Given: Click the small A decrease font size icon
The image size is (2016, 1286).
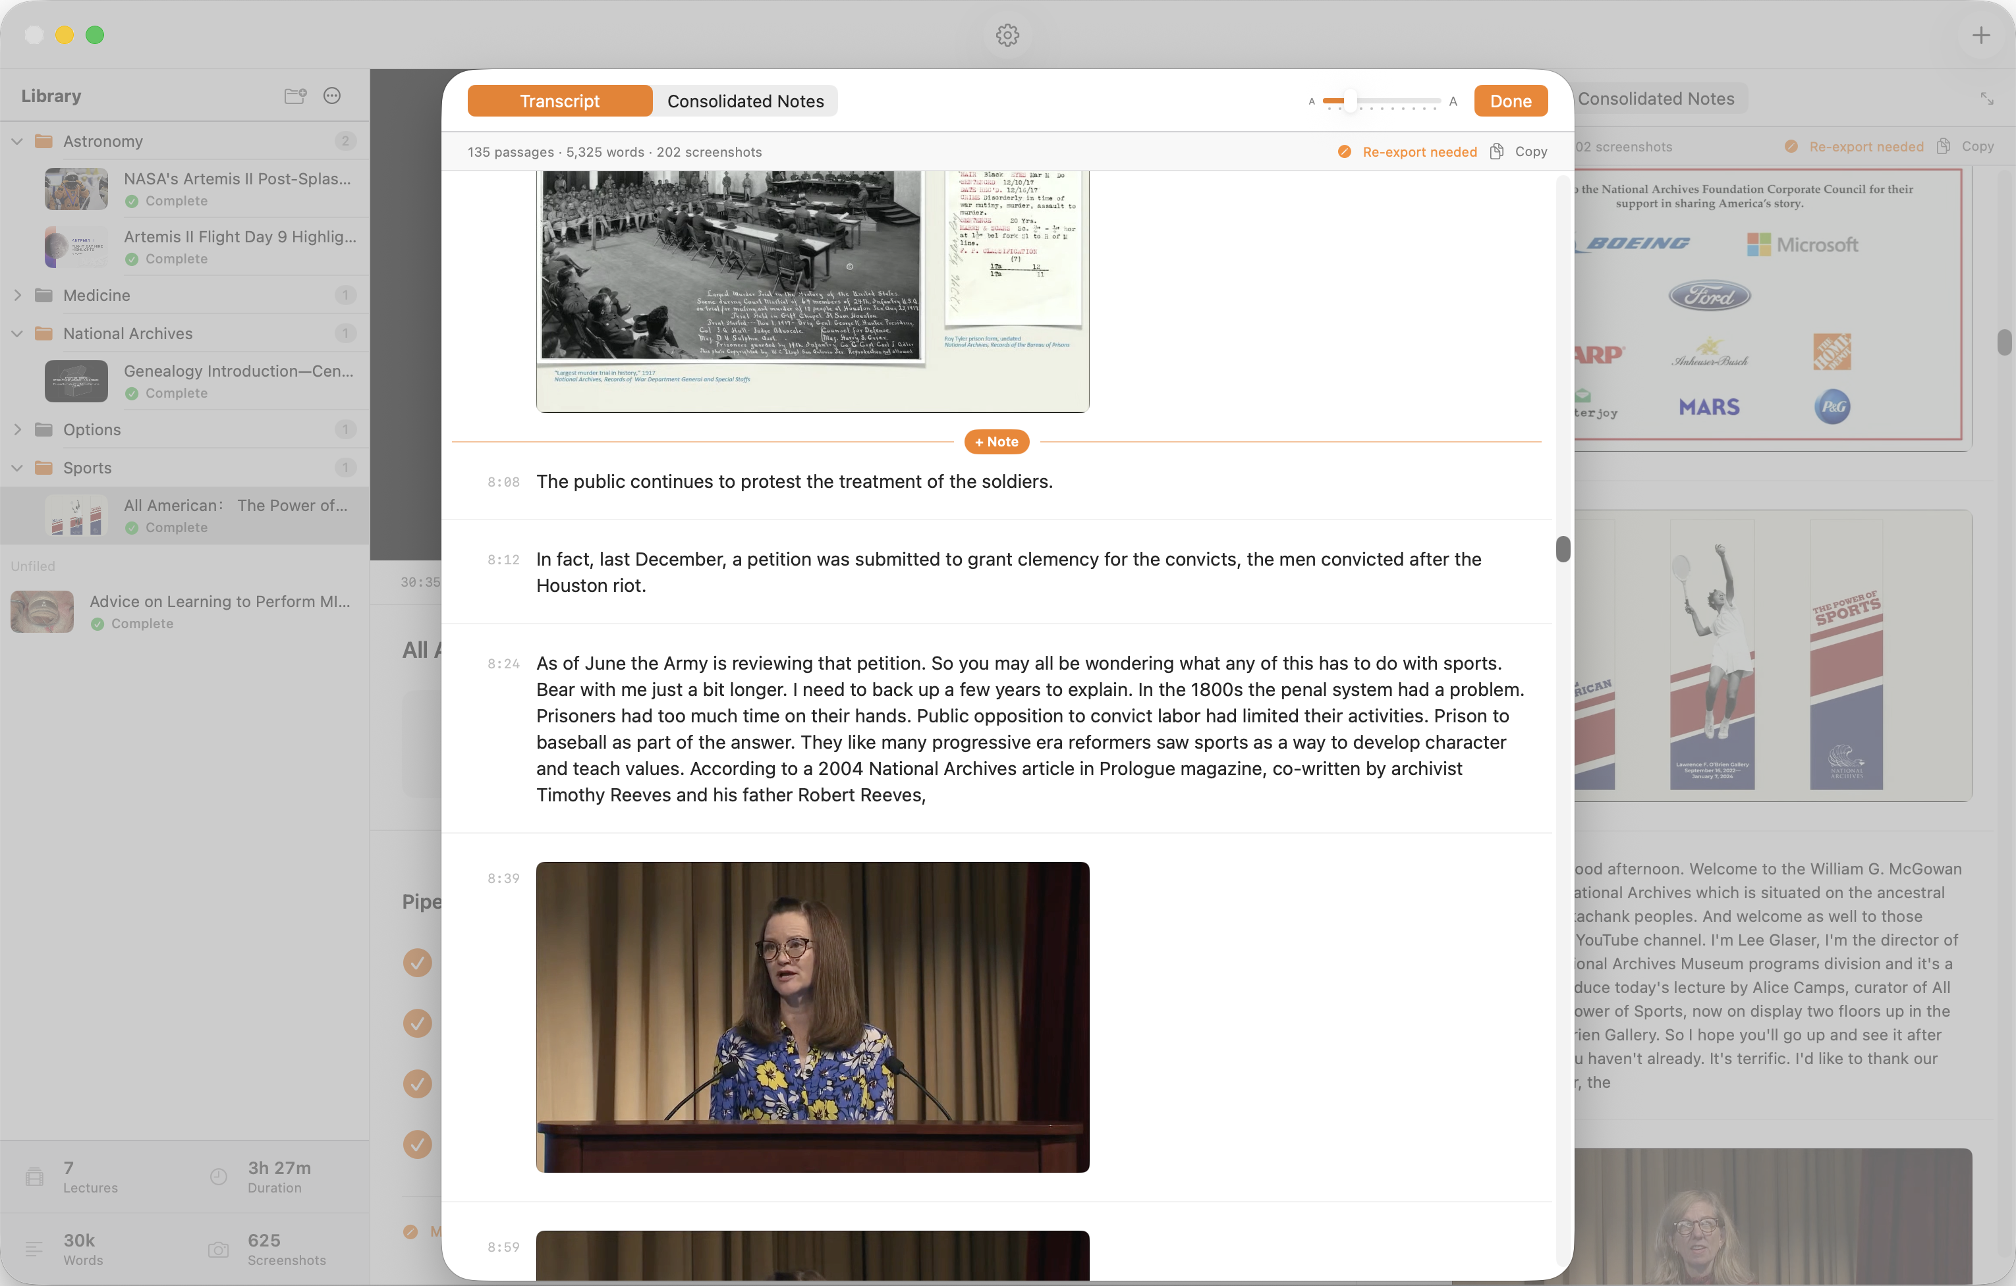Looking at the screenshot, I should [1312, 101].
